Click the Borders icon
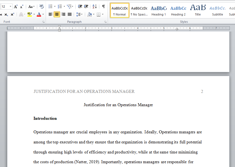The width and height of the screenshot is (235, 167). click(99, 14)
